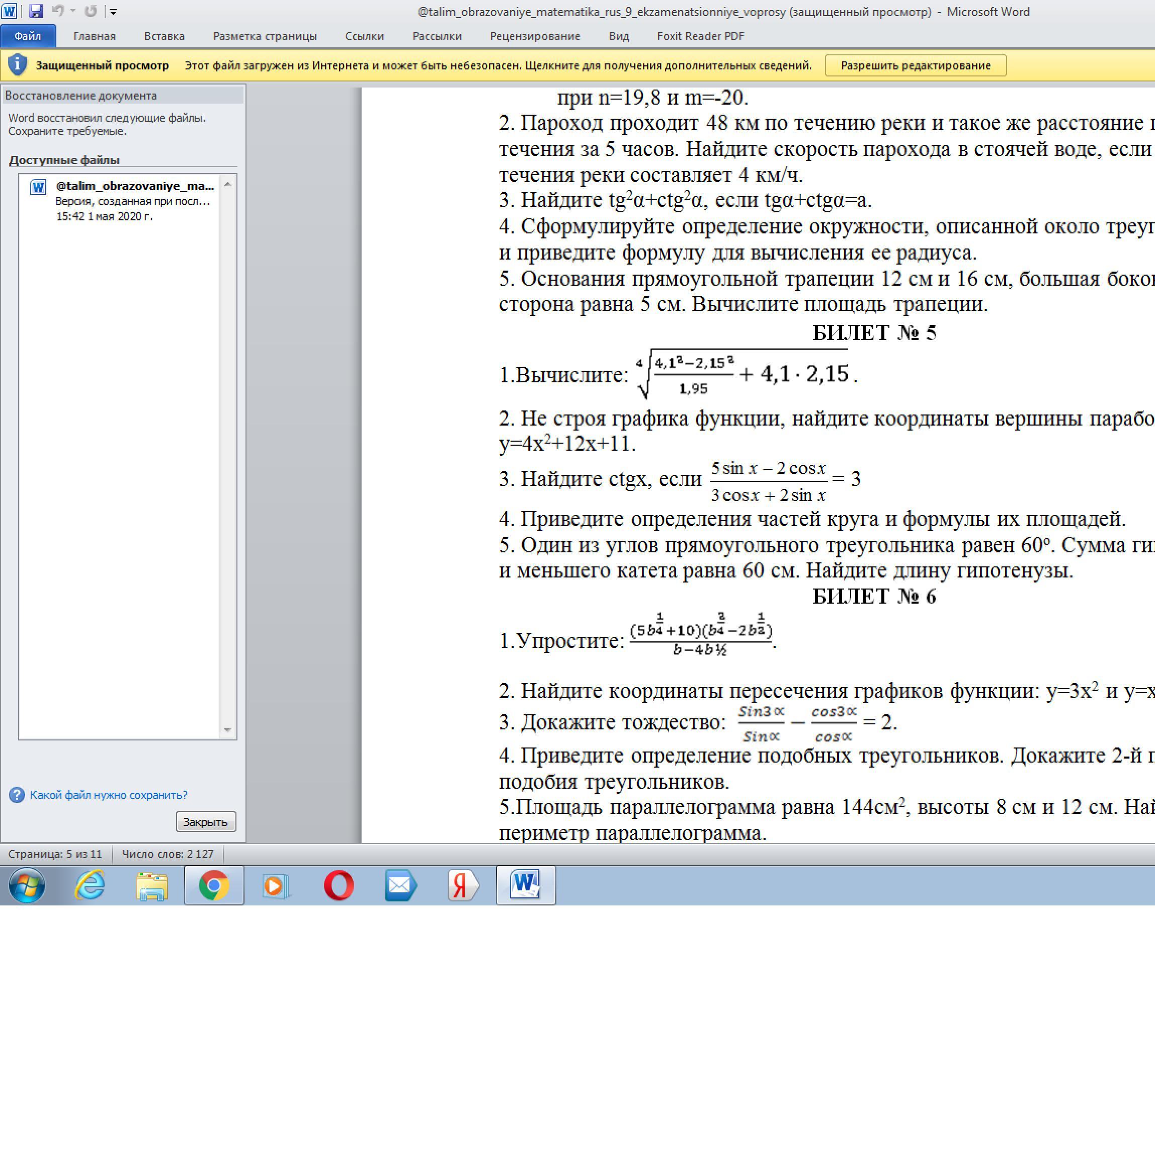The image size is (1155, 1167).
Task: Expand Customize Quick Access Toolbar dropdown
Action: click(113, 12)
